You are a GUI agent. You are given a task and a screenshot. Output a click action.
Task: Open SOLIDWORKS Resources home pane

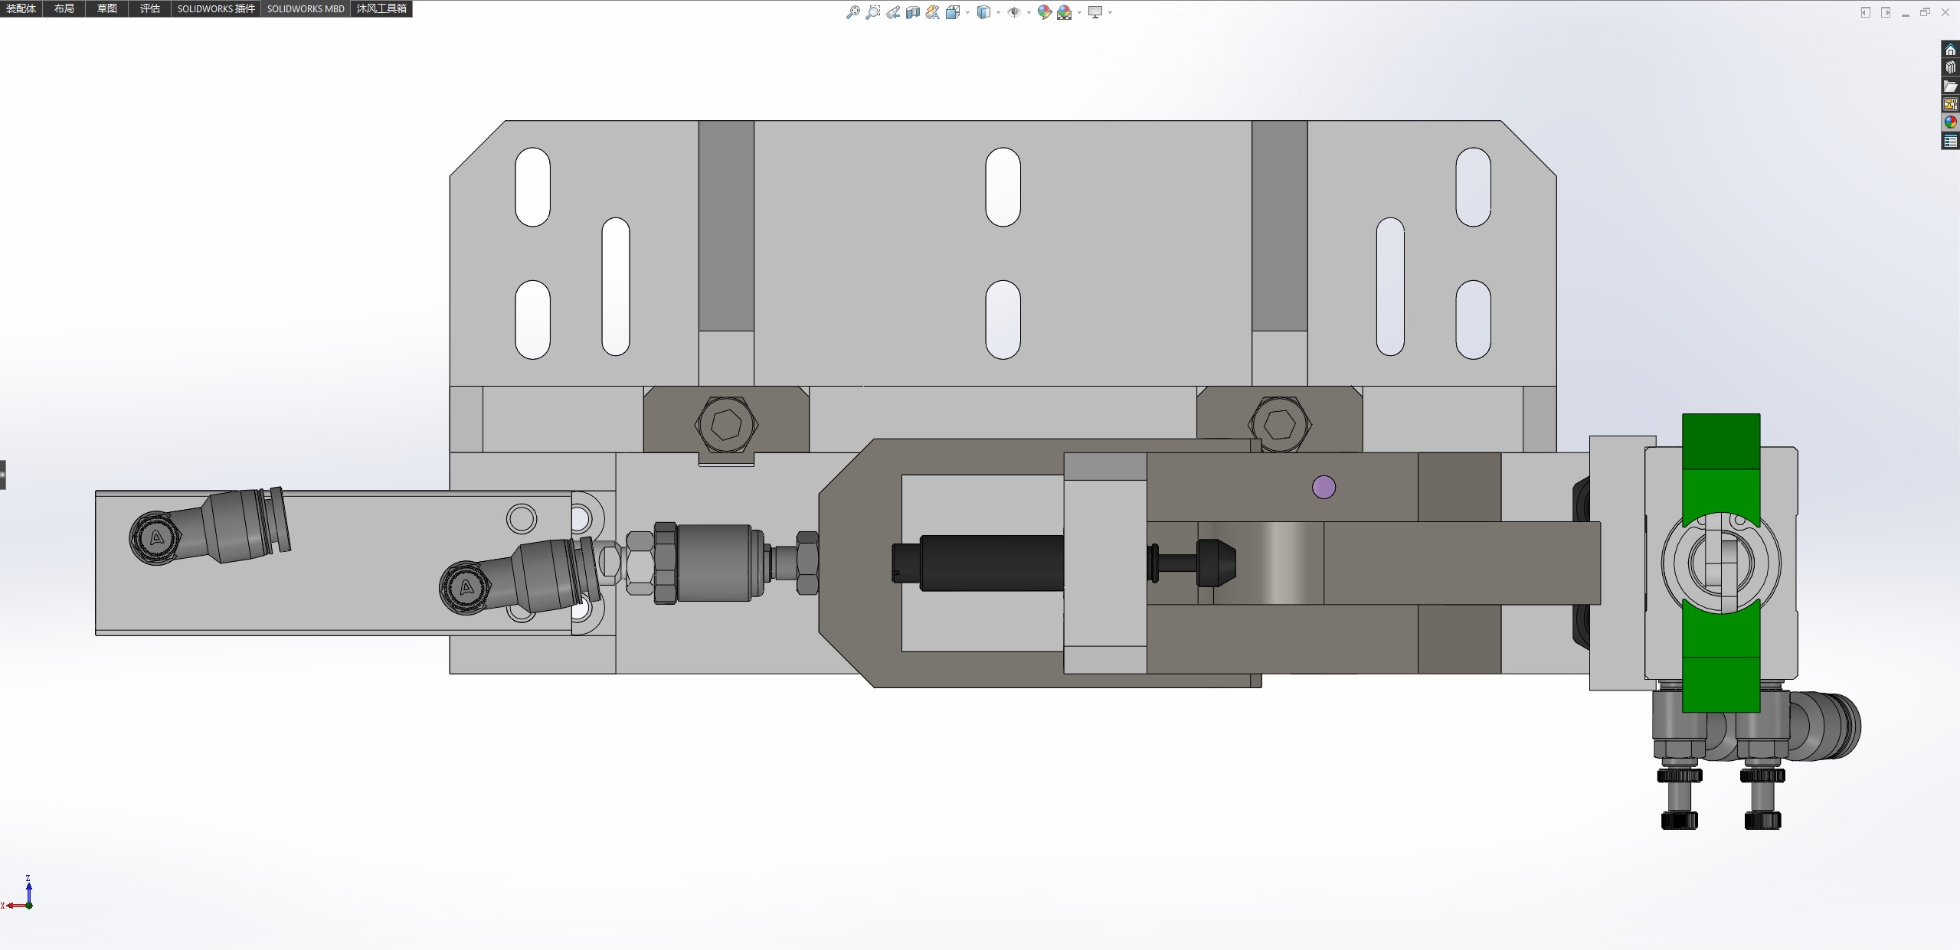1951,50
